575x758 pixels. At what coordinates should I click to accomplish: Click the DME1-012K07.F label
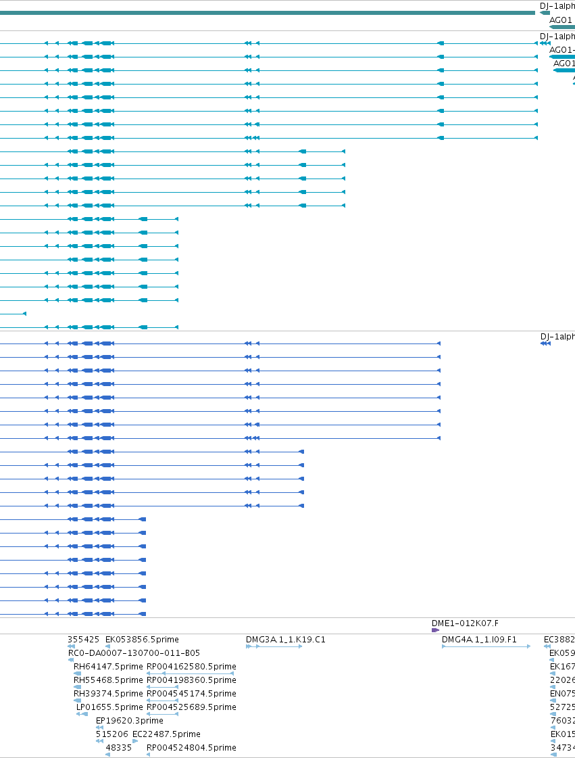coord(465,623)
